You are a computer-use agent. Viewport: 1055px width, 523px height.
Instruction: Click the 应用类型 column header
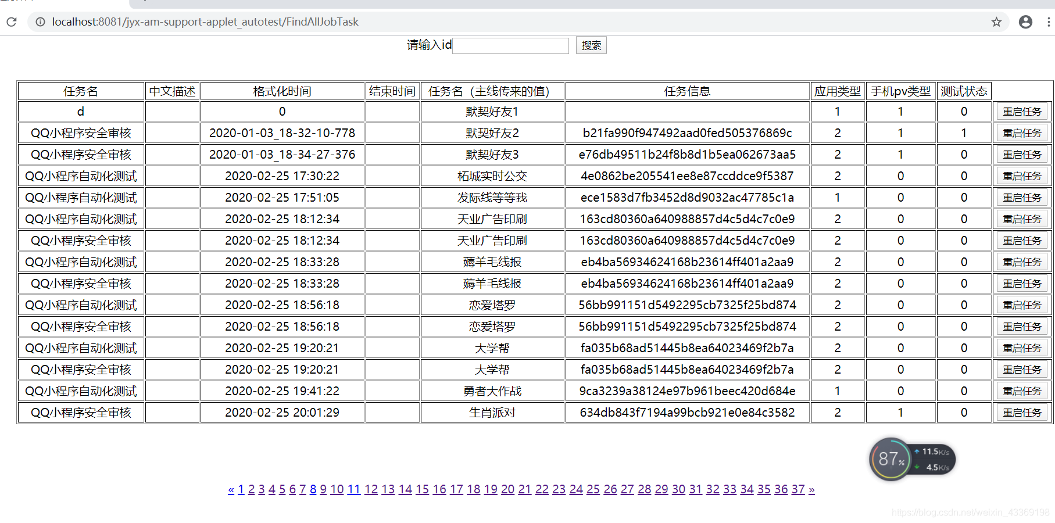pyautogui.click(x=838, y=91)
